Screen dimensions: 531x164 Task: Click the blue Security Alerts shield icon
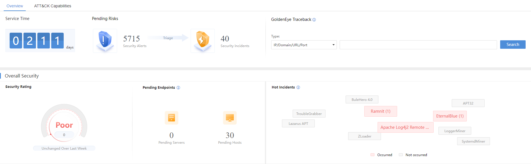105,41
